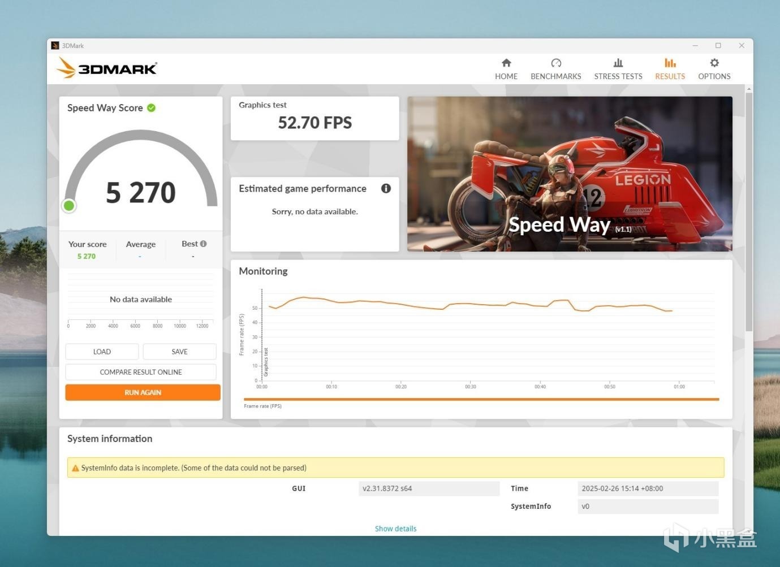This screenshot has height=567, width=780.
Task: Open the Results bar icon
Action: click(x=670, y=63)
